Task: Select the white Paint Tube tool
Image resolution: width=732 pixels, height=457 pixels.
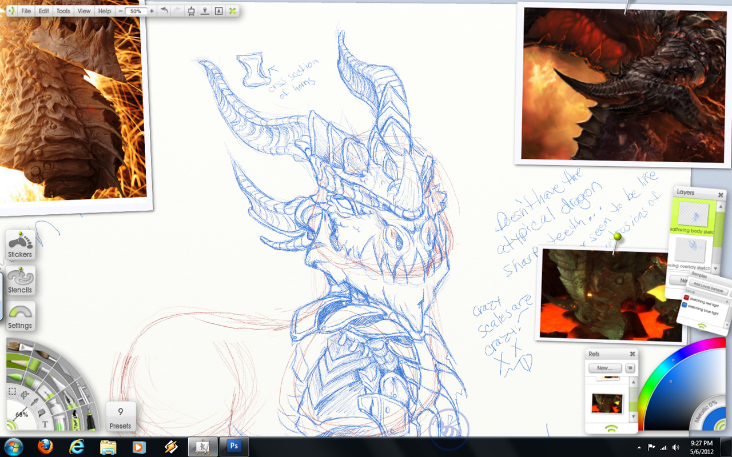Action: [x=55, y=407]
